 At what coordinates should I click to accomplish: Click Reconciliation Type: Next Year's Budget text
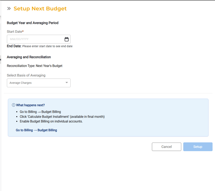35,66
